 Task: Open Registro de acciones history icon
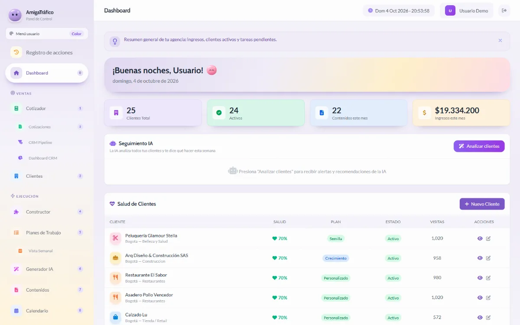pos(16,52)
